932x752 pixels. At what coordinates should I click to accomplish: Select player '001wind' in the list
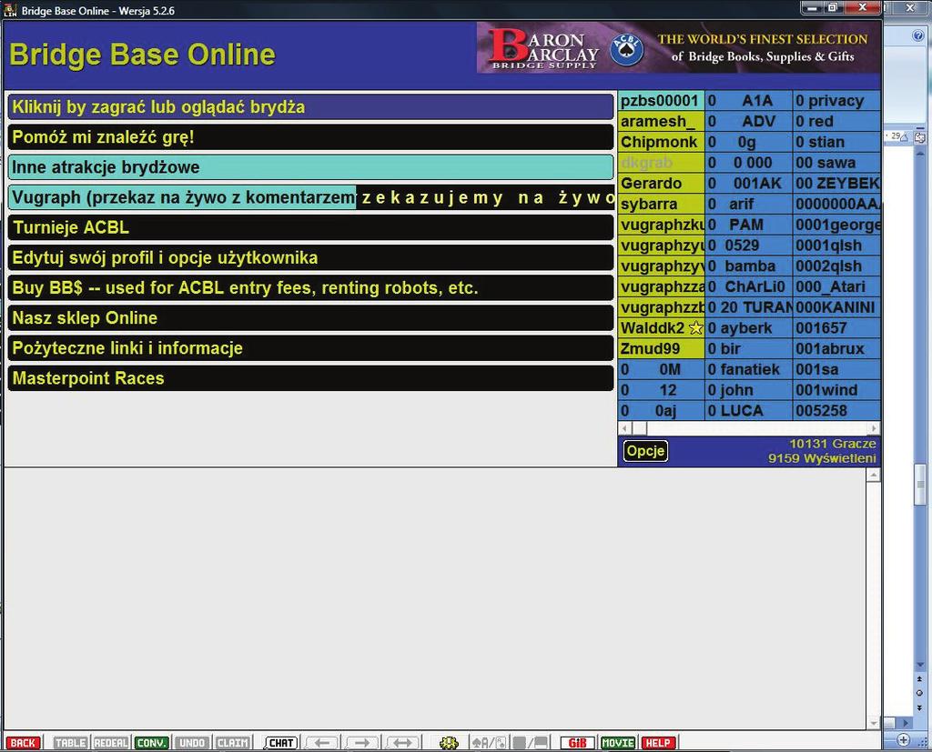click(x=837, y=390)
